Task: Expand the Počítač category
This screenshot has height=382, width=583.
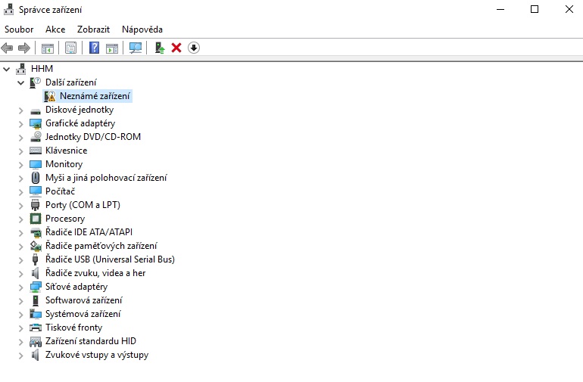Action: click(21, 192)
